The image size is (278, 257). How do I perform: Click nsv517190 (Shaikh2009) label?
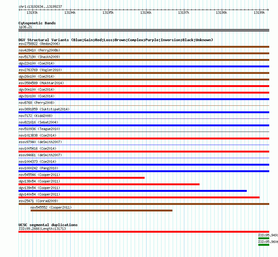point(39,57)
